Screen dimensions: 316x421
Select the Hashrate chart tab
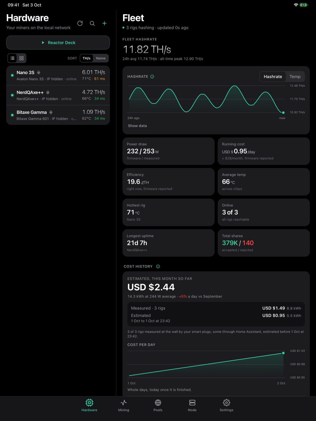273,77
